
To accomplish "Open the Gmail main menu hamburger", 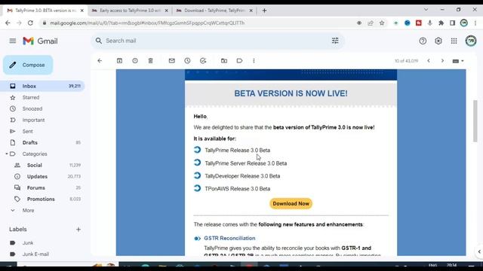I will [13, 41].
